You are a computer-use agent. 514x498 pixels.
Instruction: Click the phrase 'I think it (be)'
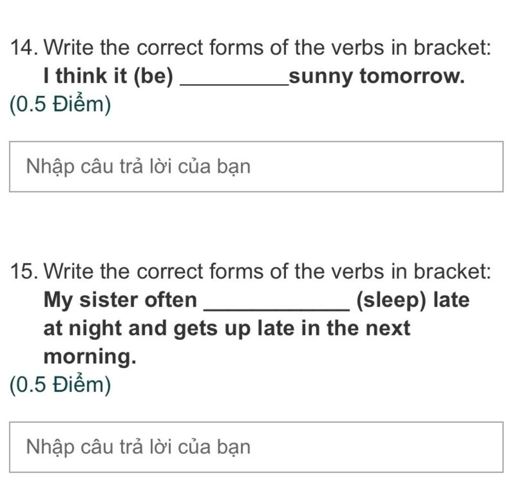click(x=108, y=77)
